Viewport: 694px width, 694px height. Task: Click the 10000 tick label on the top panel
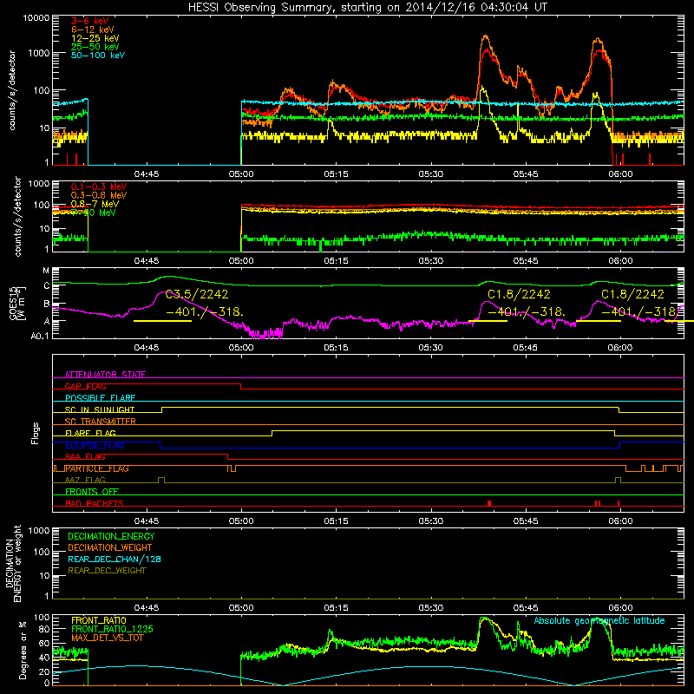point(36,17)
